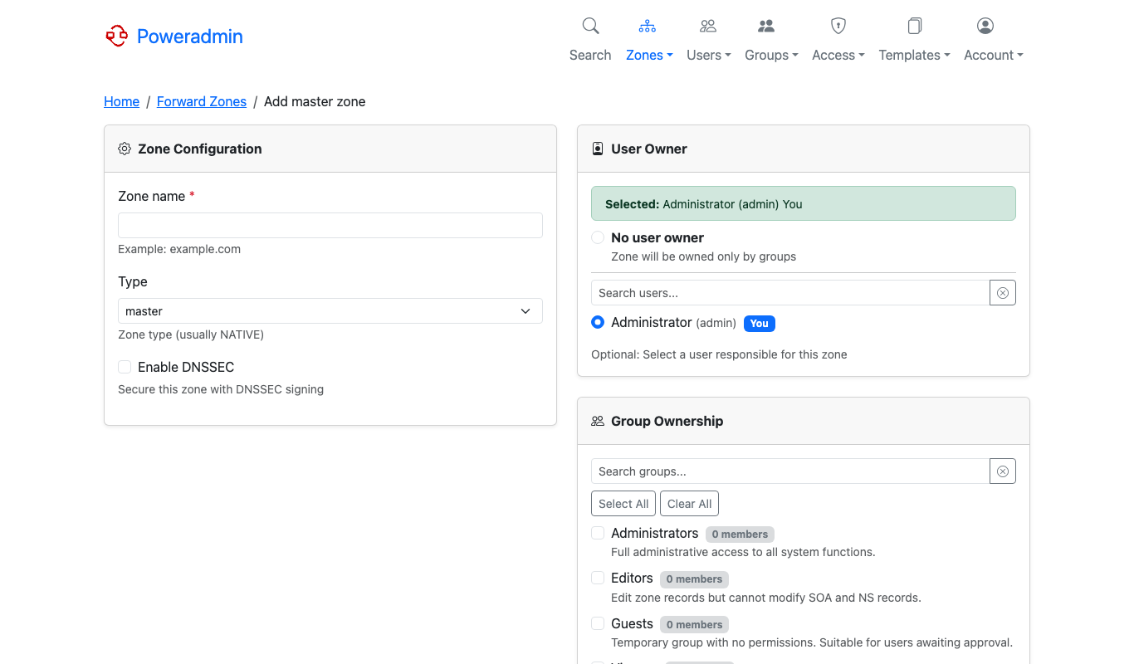Click the Access shield icon
This screenshot has width=1134, height=664.
838,26
